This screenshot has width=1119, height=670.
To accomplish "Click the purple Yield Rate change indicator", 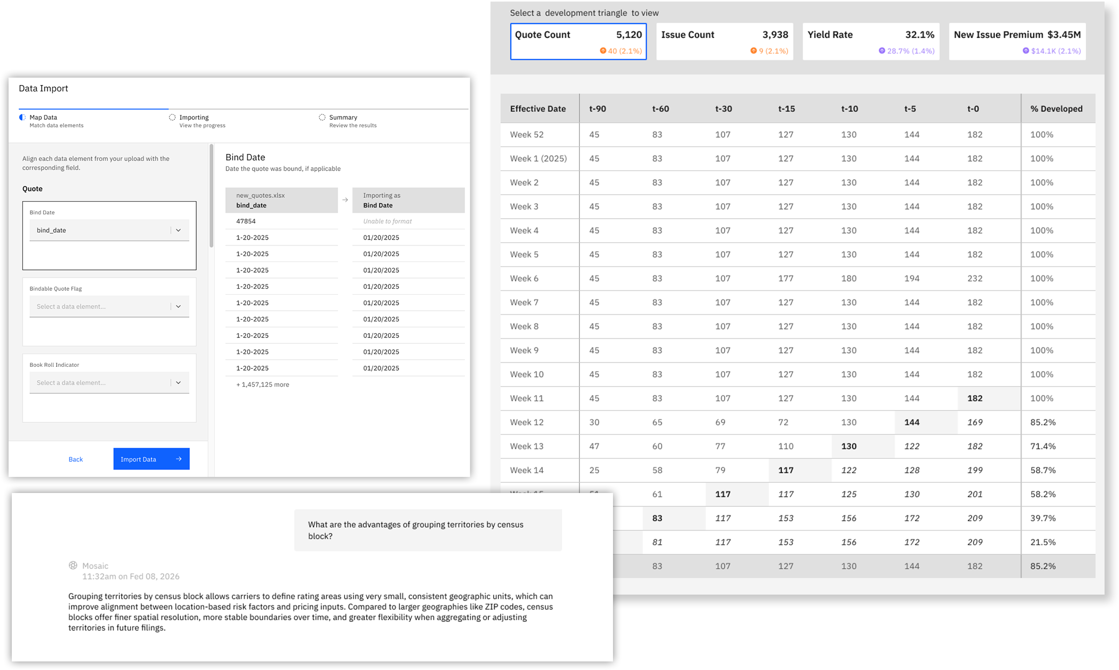I will tap(882, 51).
